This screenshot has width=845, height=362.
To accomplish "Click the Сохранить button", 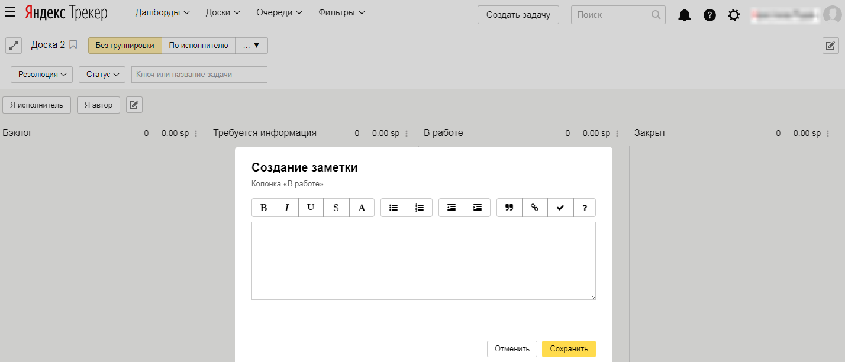I will click(569, 349).
